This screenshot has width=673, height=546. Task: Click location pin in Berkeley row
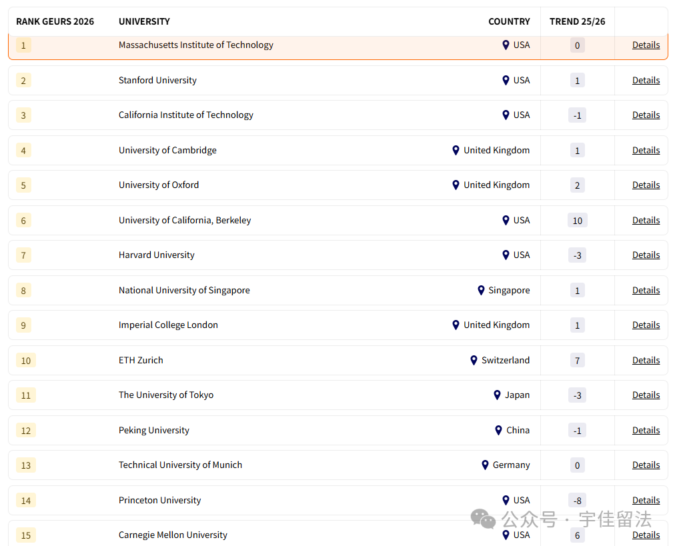(x=506, y=220)
